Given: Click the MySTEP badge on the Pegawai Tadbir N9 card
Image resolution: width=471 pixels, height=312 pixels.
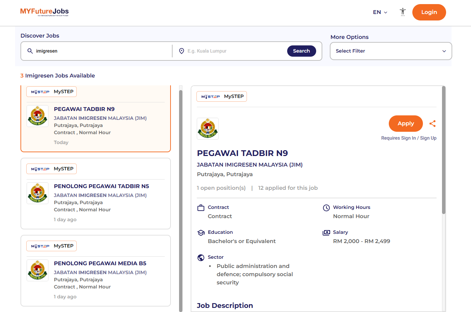Looking at the screenshot, I should click(x=51, y=91).
